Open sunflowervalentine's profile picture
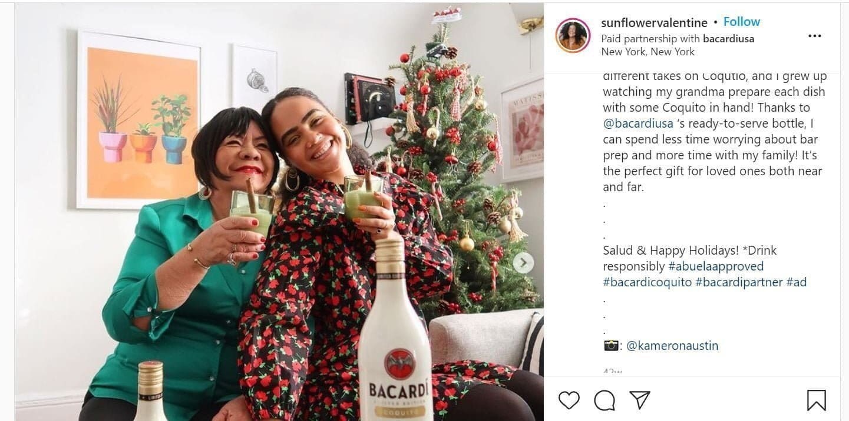This screenshot has height=421, width=849. tap(573, 36)
